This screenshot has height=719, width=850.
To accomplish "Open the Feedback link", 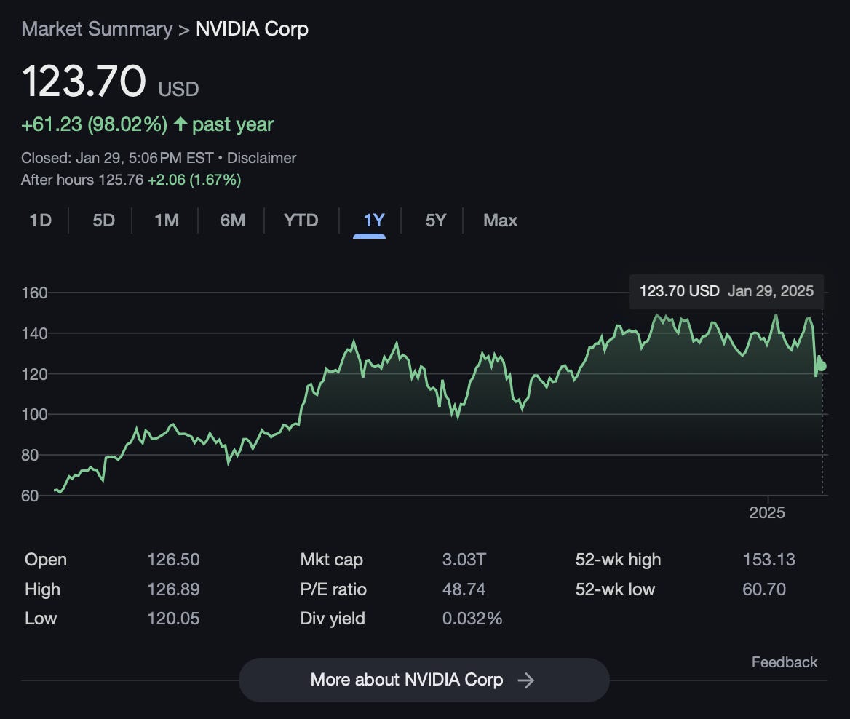I will pos(785,662).
